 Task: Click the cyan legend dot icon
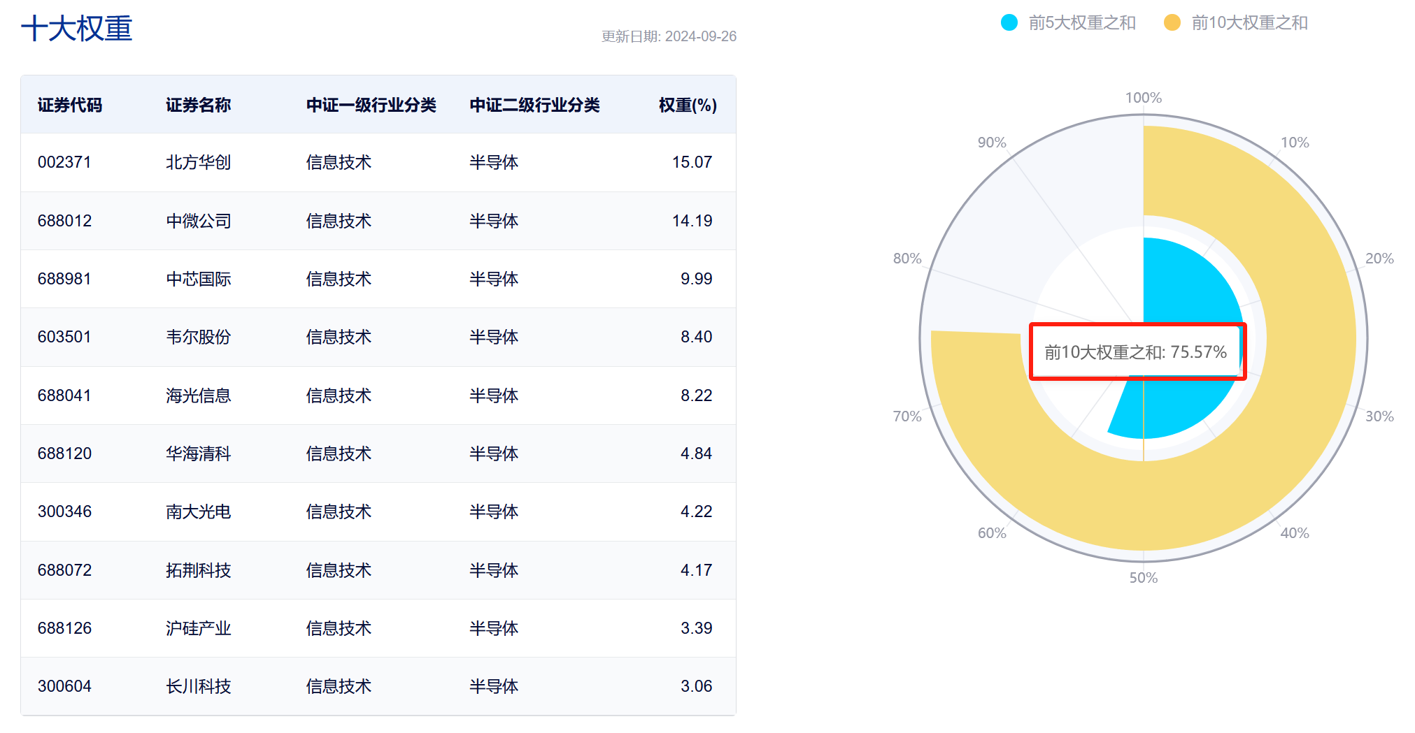[x=1009, y=23]
